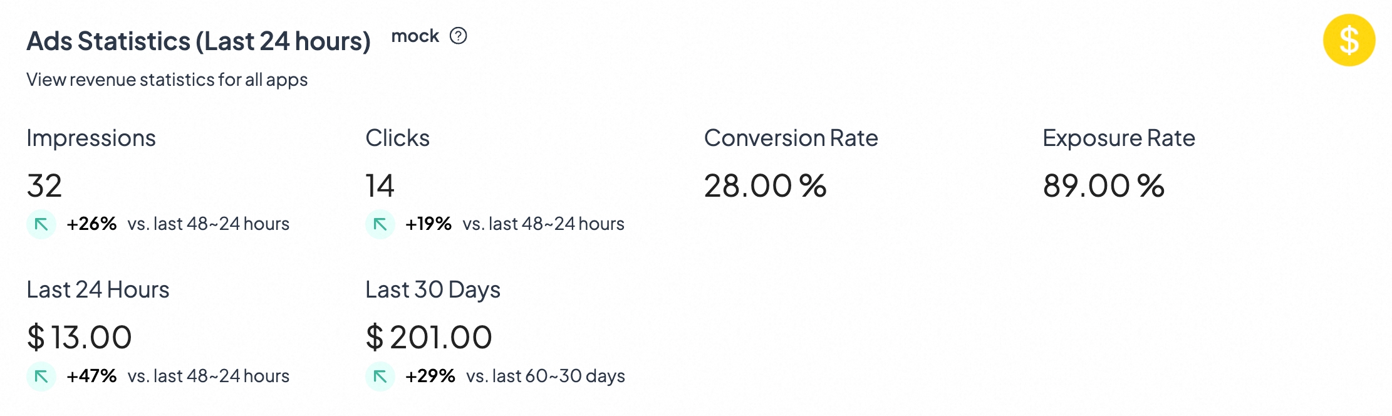
Task: Click the Impressions trend arrow icon
Action: click(41, 224)
